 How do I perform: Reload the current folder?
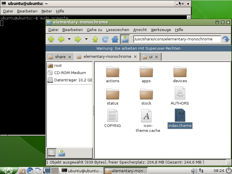tap(105, 39)
